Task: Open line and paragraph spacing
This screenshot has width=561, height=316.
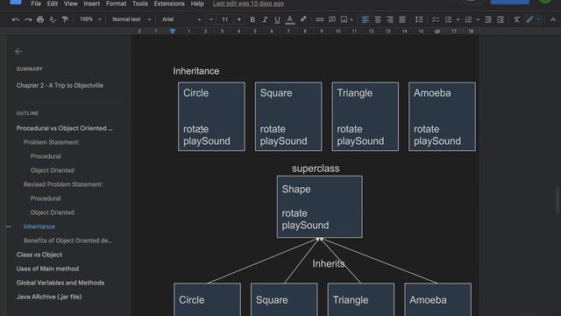Action: tap(419, 19)
